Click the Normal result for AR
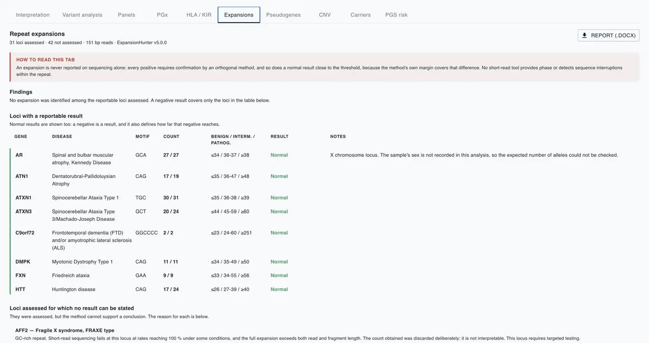Viewport: 649px width, 343px height. coord(280,155)
